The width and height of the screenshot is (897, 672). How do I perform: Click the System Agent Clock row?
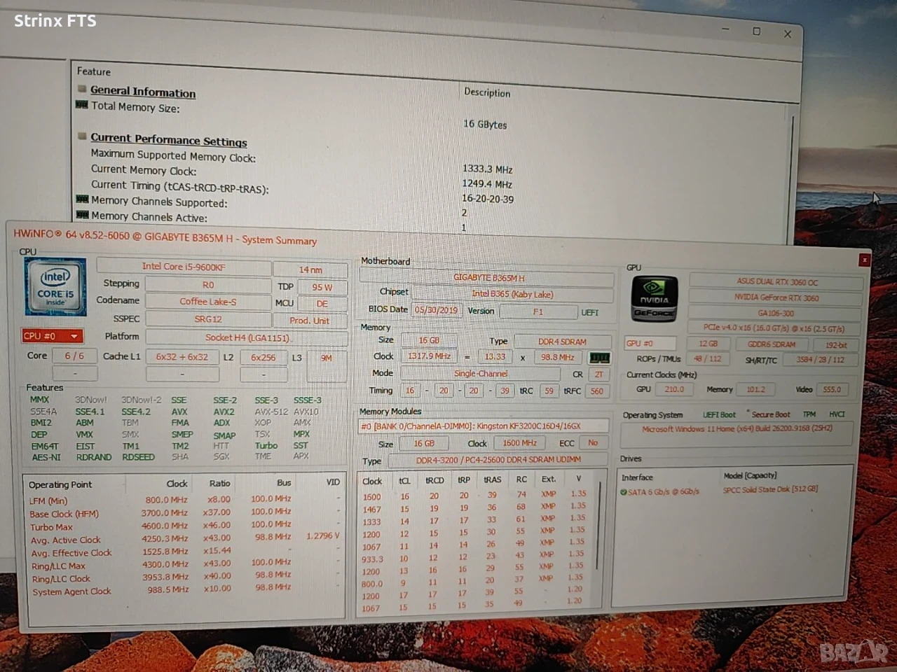[184, 590]
